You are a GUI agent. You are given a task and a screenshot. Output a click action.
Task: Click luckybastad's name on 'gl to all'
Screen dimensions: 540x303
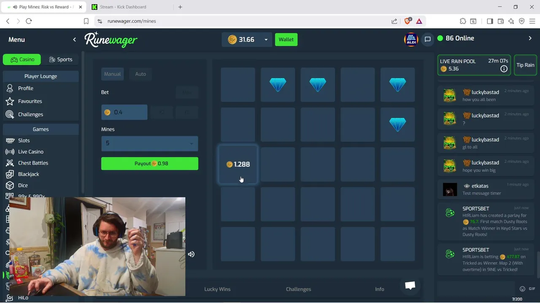click(485, 140)
